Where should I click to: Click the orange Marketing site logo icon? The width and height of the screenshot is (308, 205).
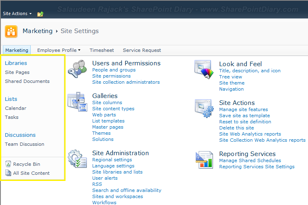pos(11,31)
